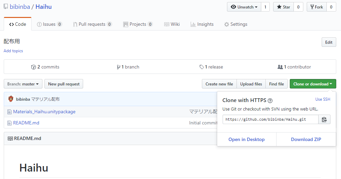
Task: Copy the clone URL to clipboard
Action: (x=324, y=119)
